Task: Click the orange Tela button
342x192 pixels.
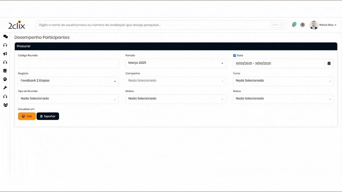Action: pyautogui.click(x=27, y=116)
